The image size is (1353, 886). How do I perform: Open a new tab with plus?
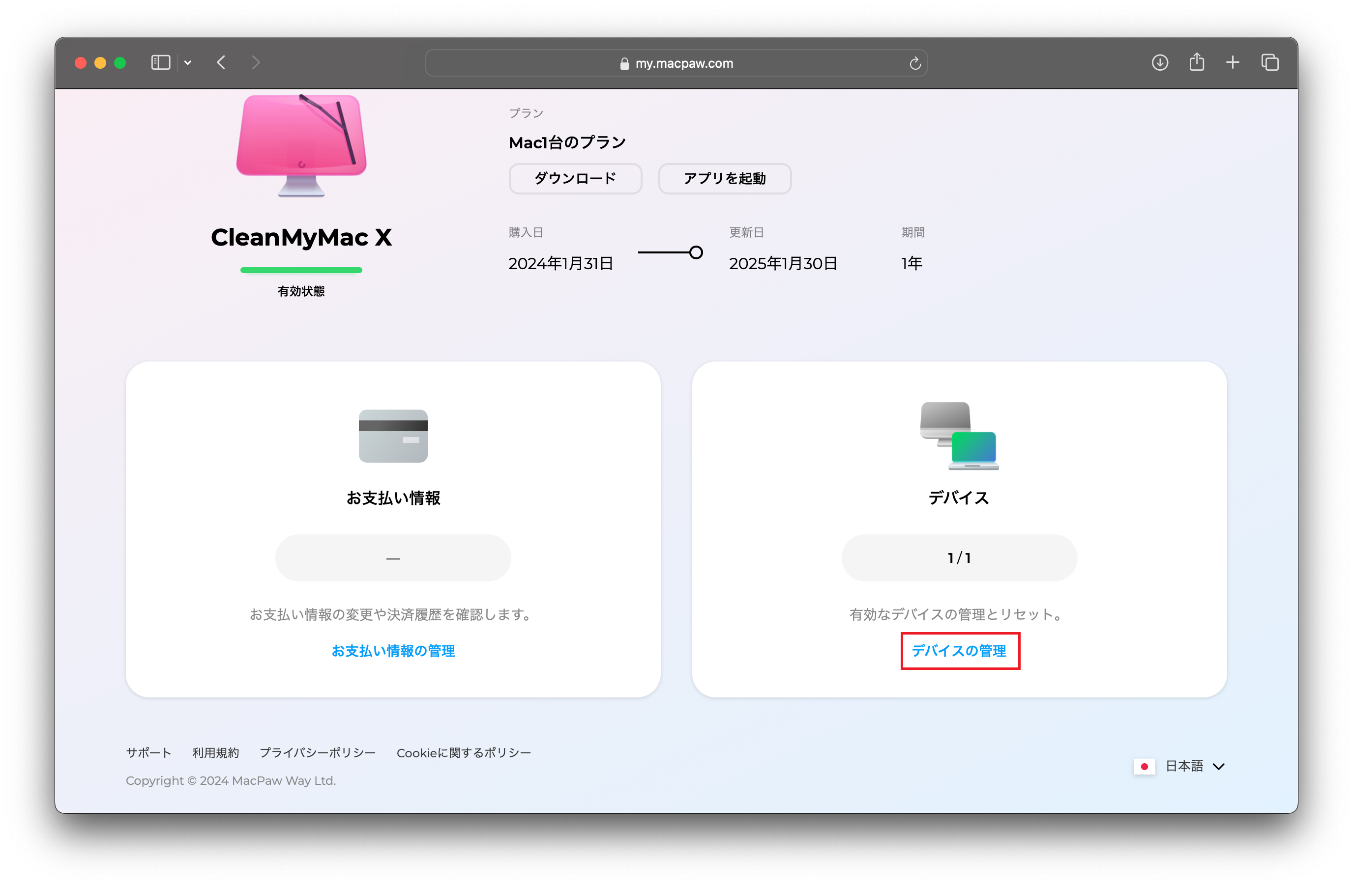(1233, 62)
